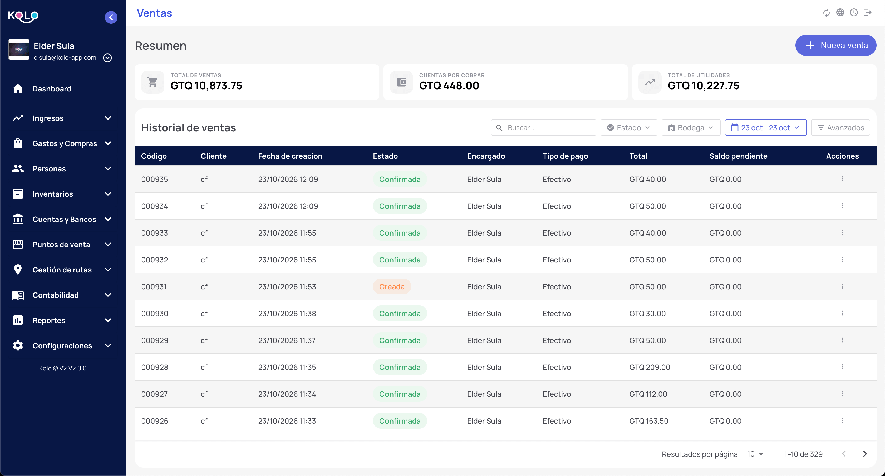This screenshot has width=885, height=476.
Task: Open the Configuraciones menu item
Action: pyautogui.click(x=62, y=345)
